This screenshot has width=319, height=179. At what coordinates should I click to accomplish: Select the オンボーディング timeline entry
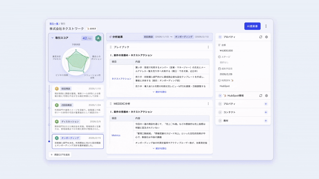tap(77, 141)
